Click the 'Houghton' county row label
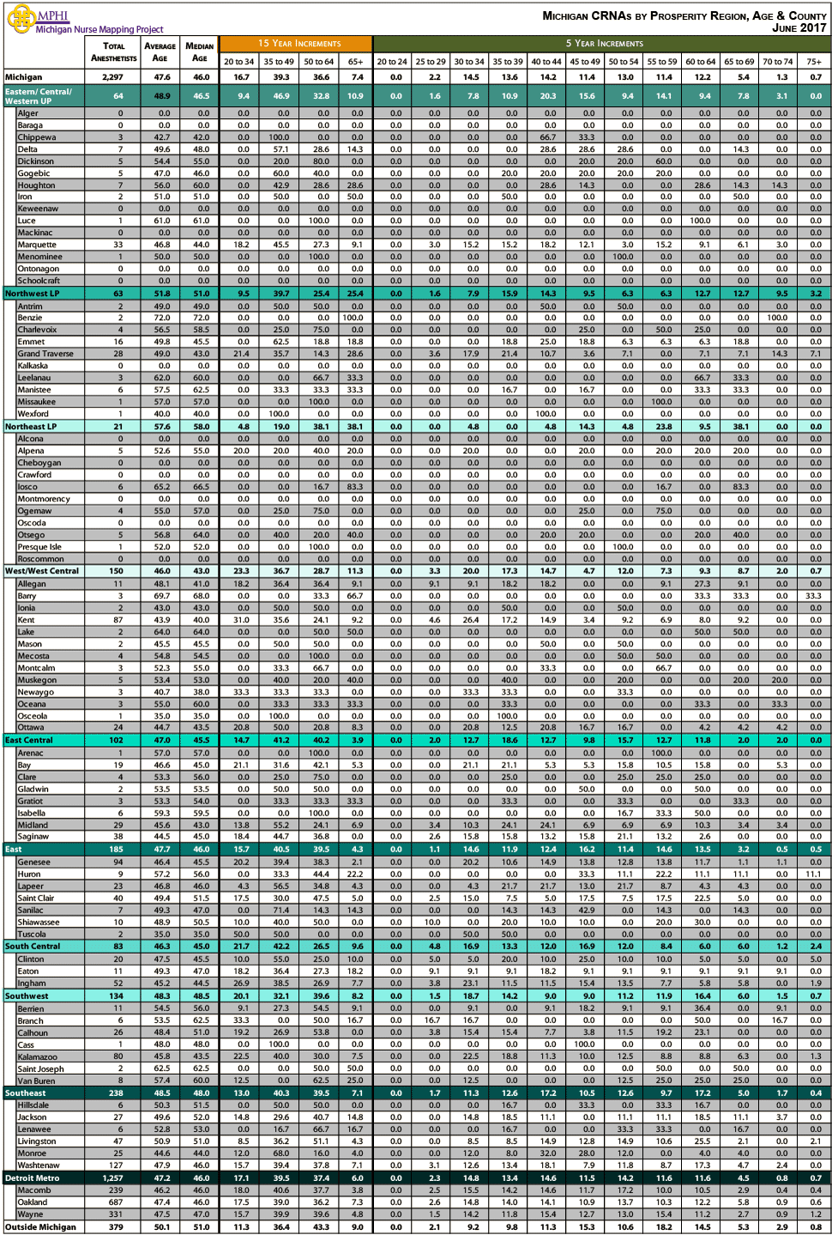The height and width of the screenshot is (1235, 832). [x=36, y=185]
